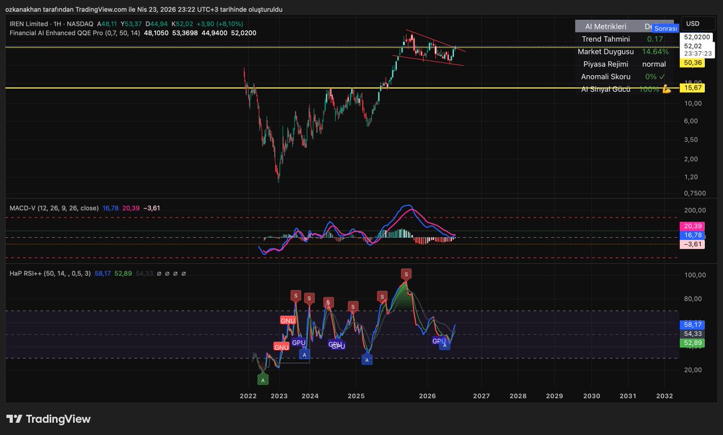723x435 pixels.
Task: Click the TradingView logo
Action: point(49,419)
